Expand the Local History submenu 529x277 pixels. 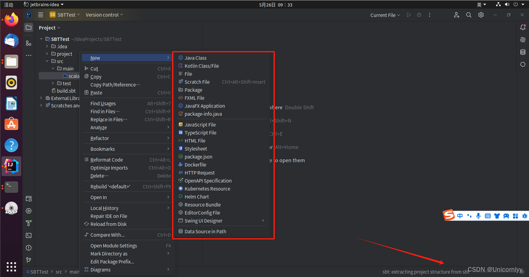[x=127, y=208]
